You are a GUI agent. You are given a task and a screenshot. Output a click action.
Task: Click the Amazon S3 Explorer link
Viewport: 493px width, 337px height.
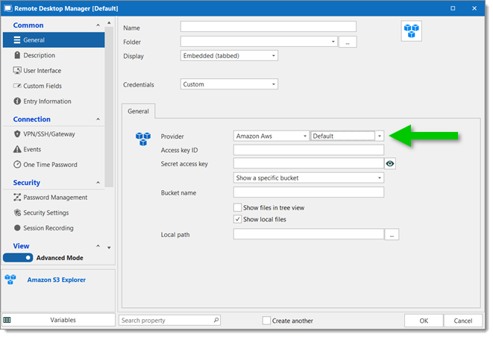point(56,280)
